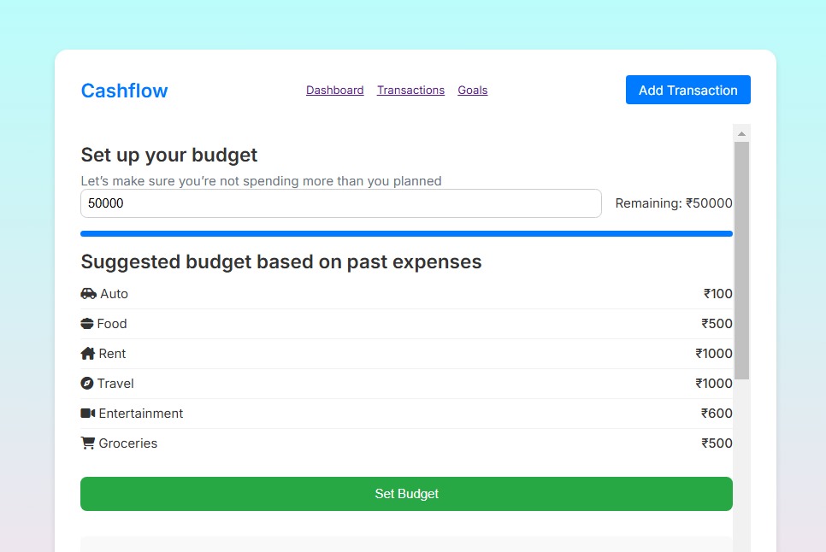This screenshot has height=552, width=826.
Task: Select the ₹1000 amount in Rent row
Action: (713, 354)
